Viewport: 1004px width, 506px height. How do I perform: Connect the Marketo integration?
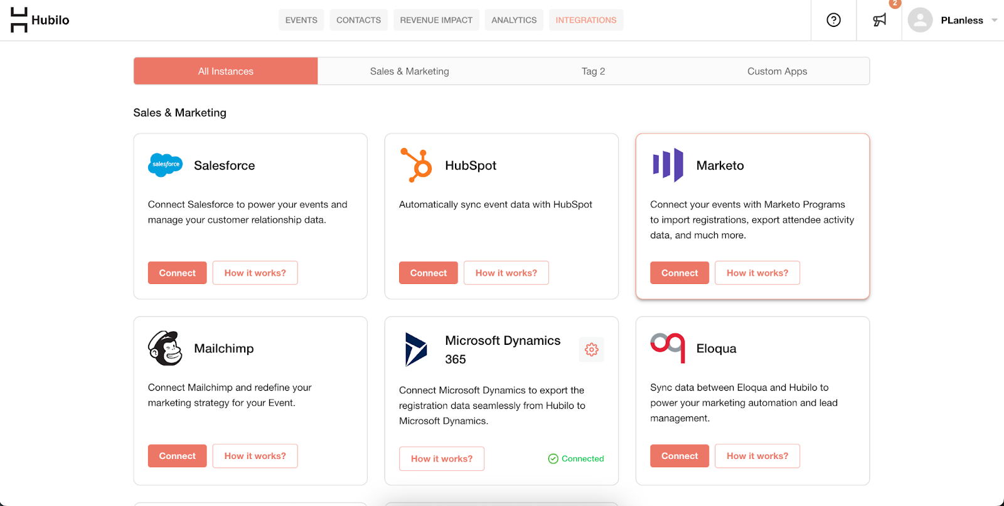click(x=680, y=273)
